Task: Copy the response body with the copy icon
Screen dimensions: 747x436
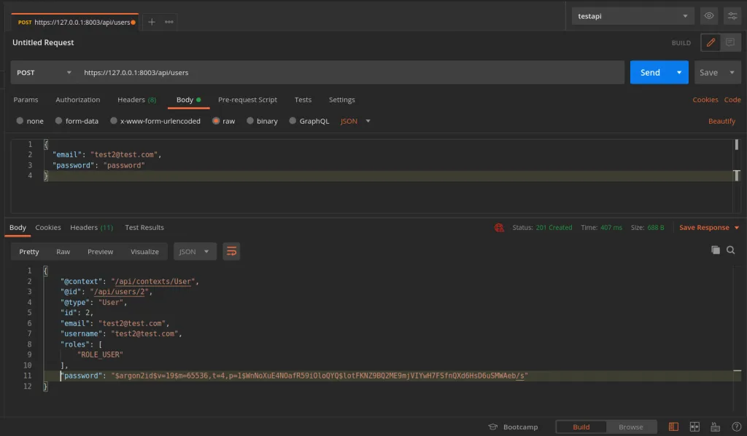Action: pyautogui.click(x=716, y=250)
